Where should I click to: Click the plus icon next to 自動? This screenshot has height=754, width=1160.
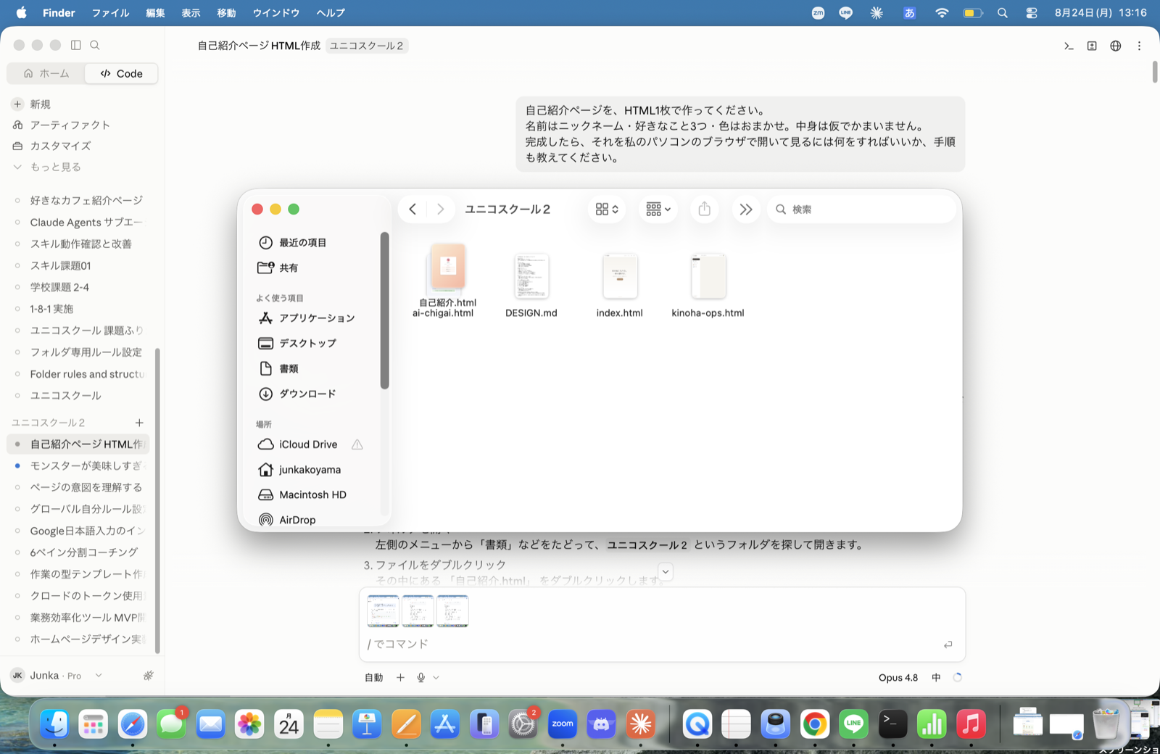coord(400,677)
